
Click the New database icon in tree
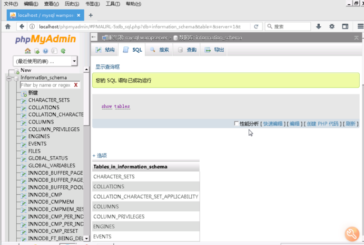16,71
